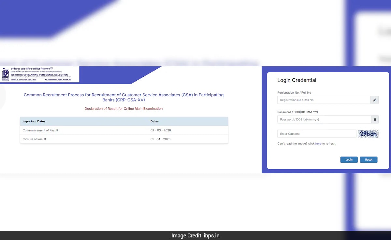Viewport: 391px width, 240px height.
Task: Click the 'Dates' column header
Action: point(154,121)
